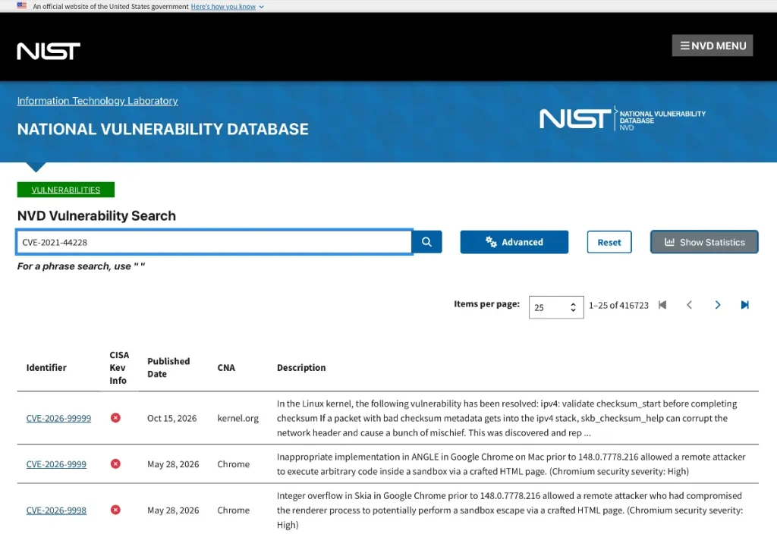Click the NIST National Vulnerability Database logo
777x534 pixels.
(x=622, y=119)
